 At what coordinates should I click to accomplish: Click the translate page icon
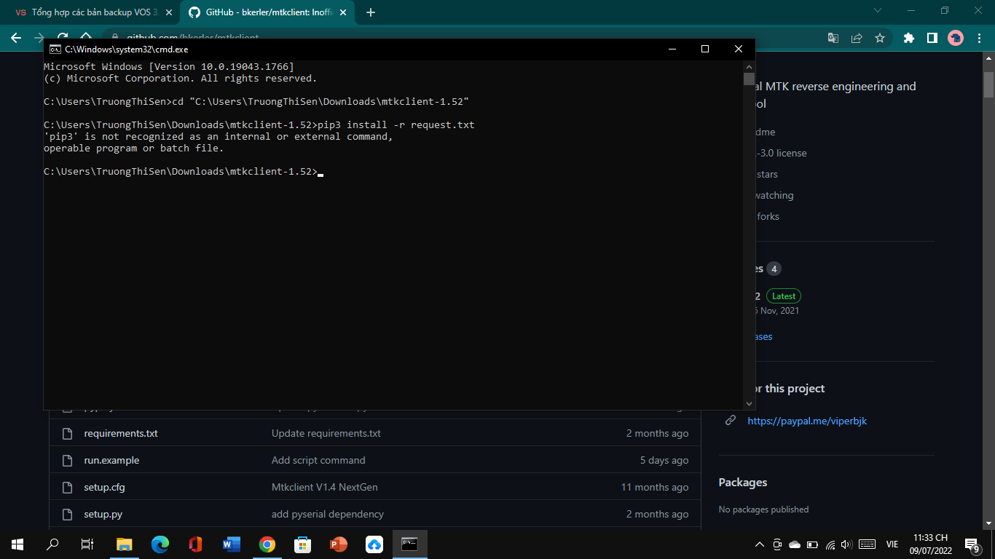[x=833, y=38]
